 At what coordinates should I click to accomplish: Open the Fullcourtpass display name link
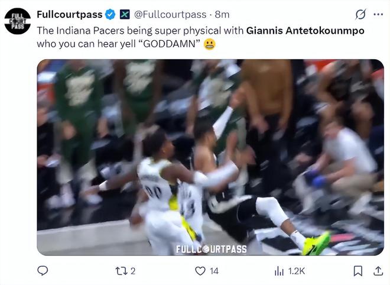point(70,14)
